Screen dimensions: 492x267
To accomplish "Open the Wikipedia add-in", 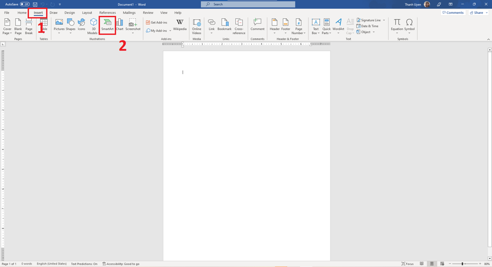I will click(180, 25).
